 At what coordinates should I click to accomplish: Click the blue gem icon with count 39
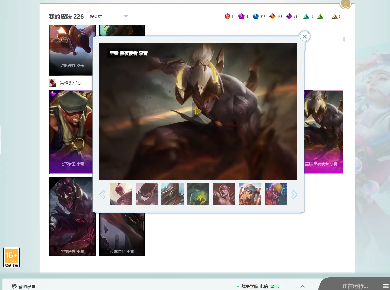256,16
